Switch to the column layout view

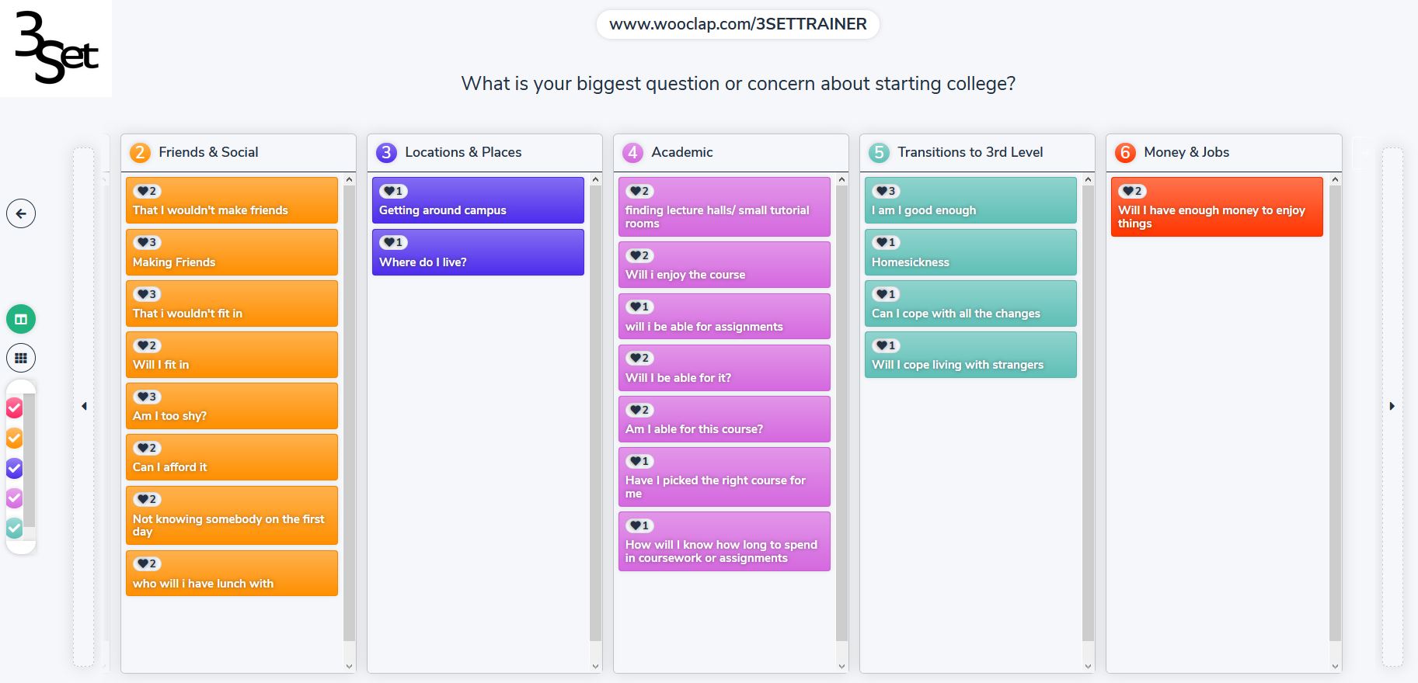click(x=21, y=319)
